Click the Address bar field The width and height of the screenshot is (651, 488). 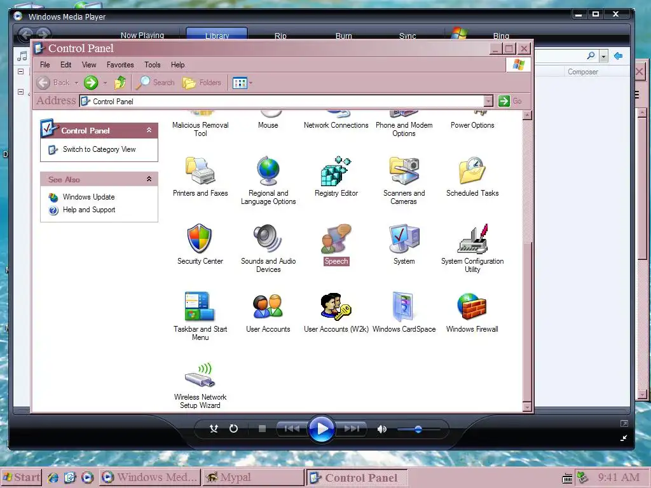282,101
